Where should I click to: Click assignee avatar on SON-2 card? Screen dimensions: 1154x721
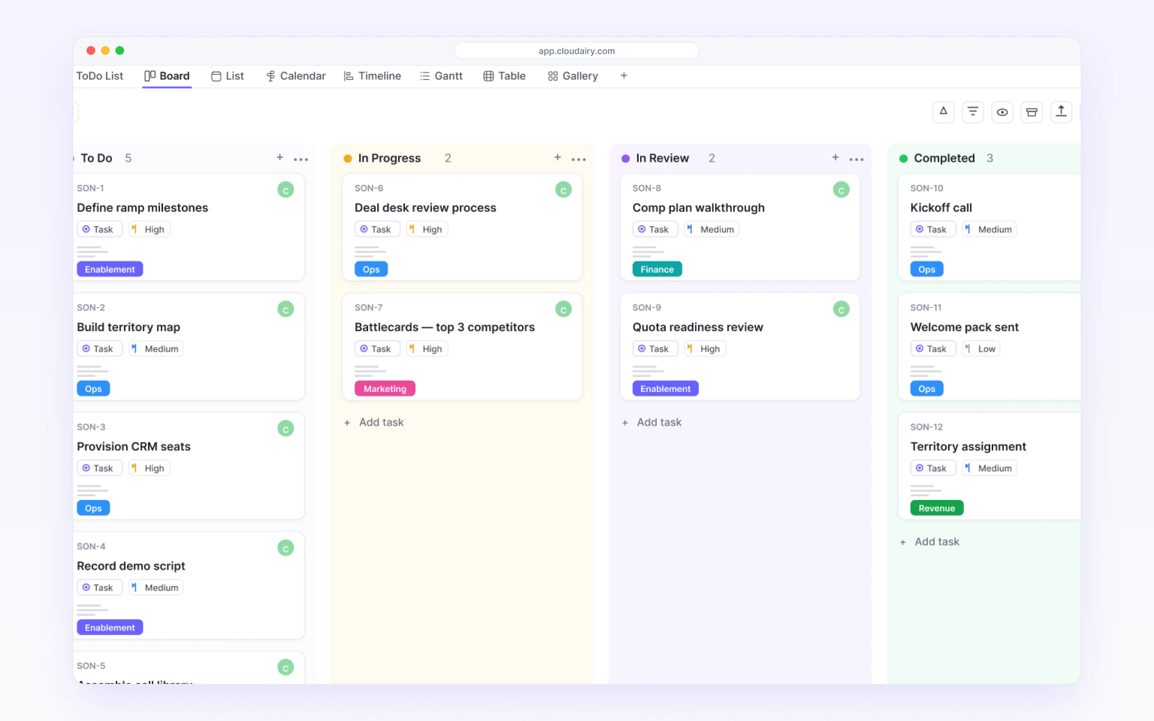coord(286,309)
